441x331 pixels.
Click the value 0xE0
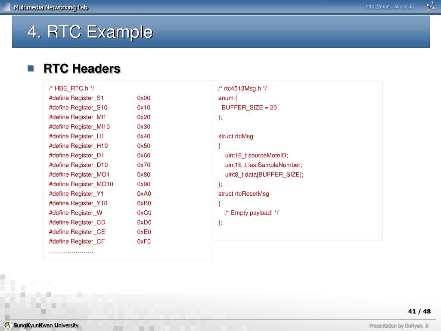pyautogui.click(x=144, y=232)
